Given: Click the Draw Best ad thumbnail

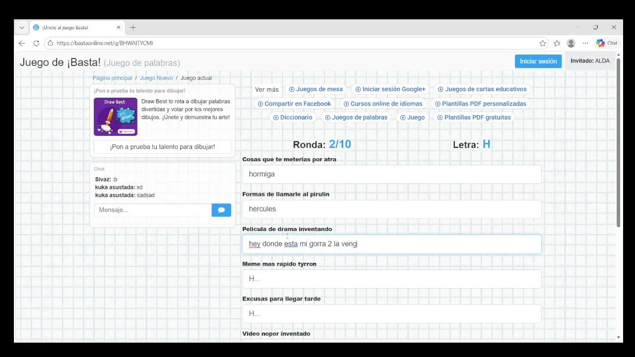Looking at the screenshot, I should 116,117.
